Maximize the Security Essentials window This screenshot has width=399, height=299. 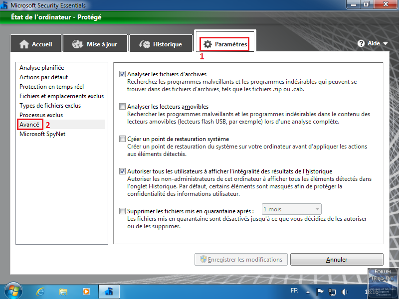tap(367, 4)
